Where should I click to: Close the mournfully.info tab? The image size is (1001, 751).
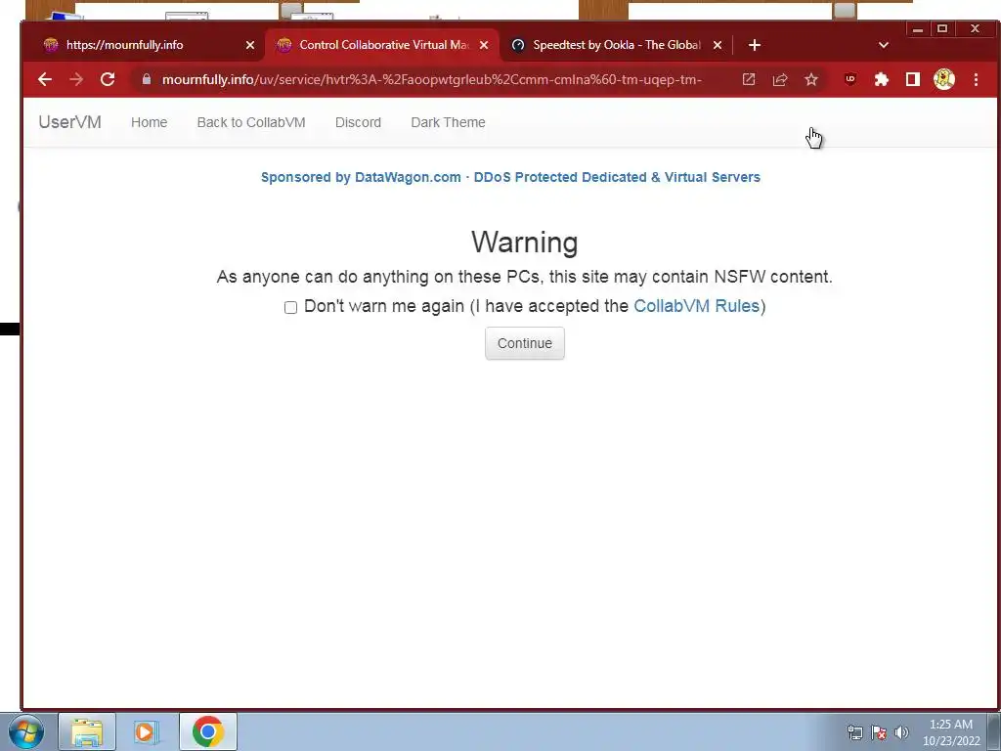click(x=250, y=45)
